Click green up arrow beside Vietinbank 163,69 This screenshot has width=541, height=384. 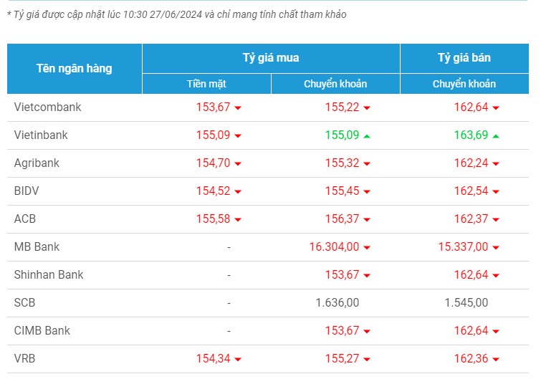[x=496, y=136]
